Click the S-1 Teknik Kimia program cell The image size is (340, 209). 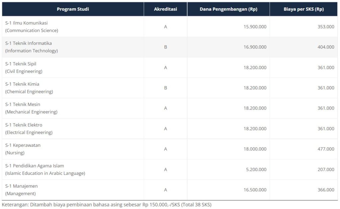tap(29, 88)
